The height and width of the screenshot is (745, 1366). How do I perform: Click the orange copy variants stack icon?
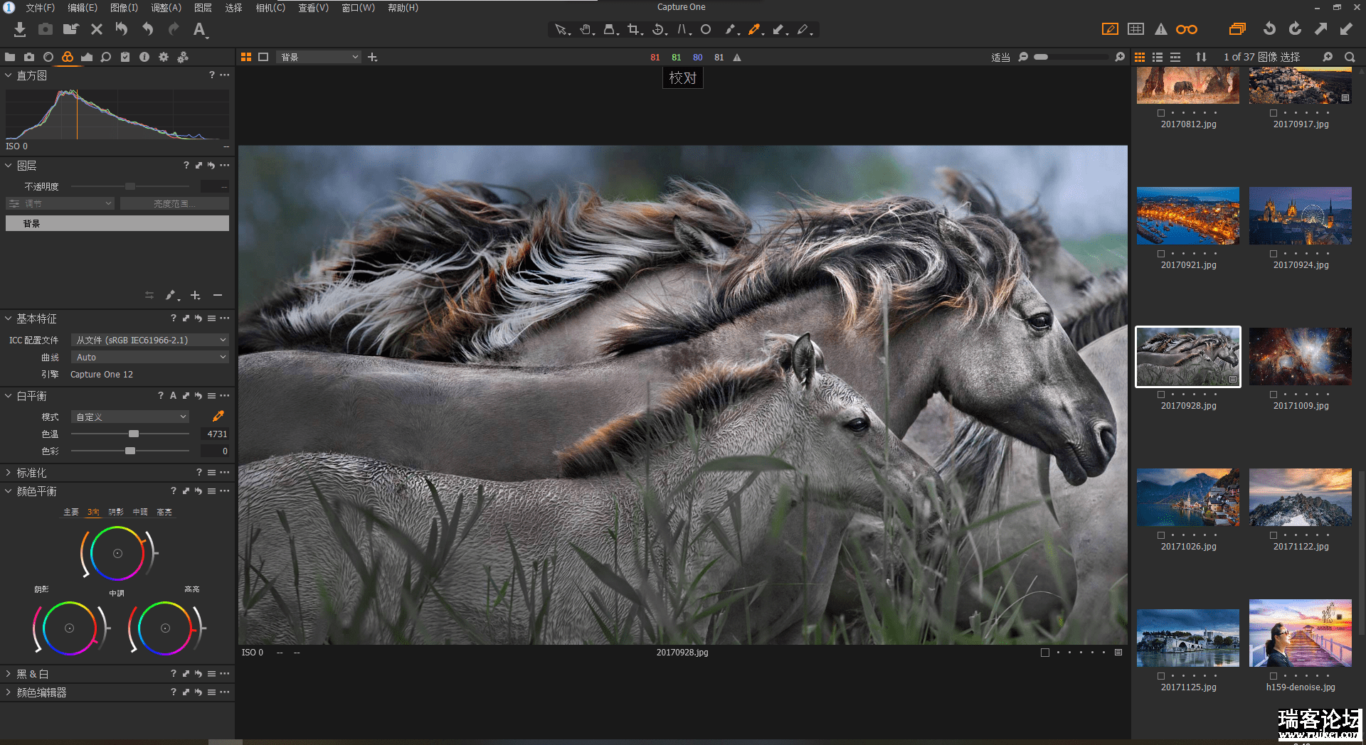pyautogui.click(x=1238, y=29)
